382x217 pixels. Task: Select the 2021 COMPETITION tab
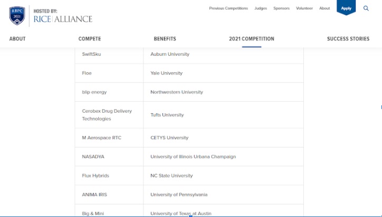[x=252, y=38]
